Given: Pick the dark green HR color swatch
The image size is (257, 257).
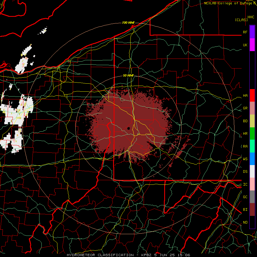Looking at the screenshot, I should point(252,134).
